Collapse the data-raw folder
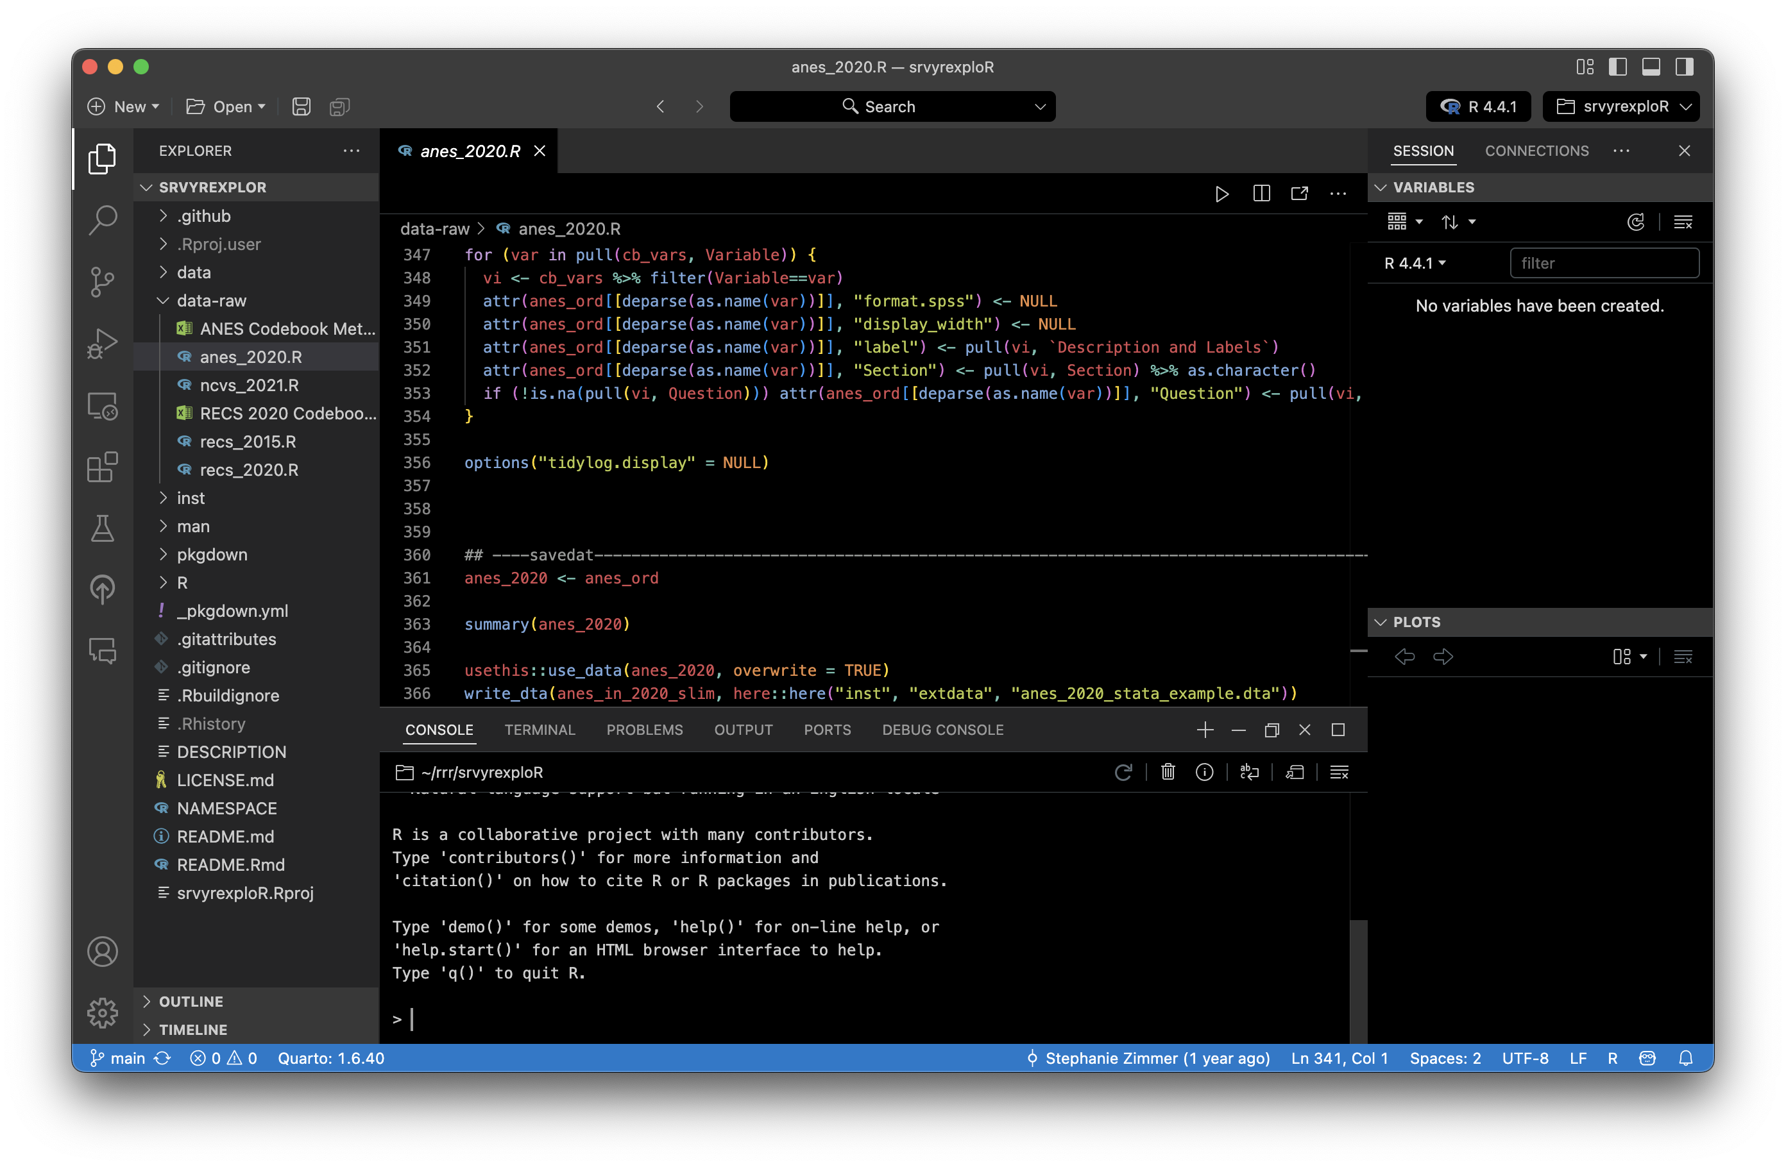 tap(211, 301)
